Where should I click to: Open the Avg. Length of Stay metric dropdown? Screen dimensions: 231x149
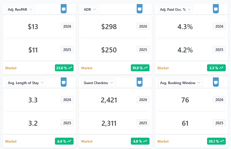point(26,83)
